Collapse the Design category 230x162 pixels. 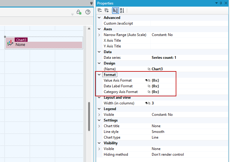point(99,63)
